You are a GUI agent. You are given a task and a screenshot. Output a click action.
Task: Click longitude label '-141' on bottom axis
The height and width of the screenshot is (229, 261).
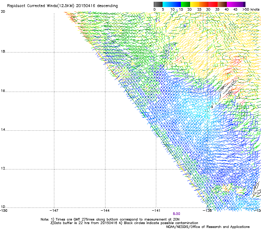(x=156, y=211)
